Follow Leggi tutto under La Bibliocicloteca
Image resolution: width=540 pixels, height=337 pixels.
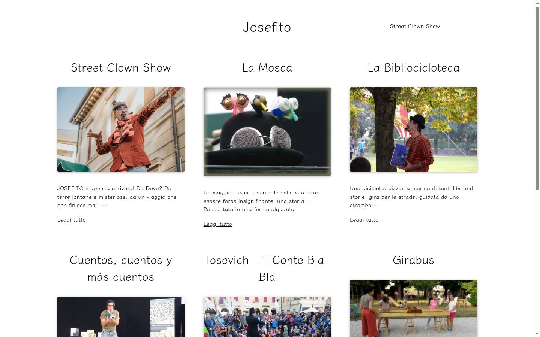364,220
